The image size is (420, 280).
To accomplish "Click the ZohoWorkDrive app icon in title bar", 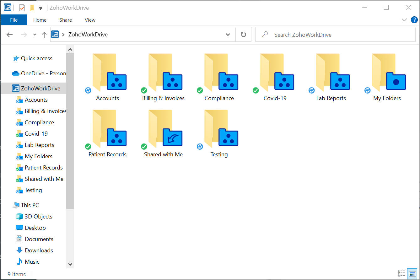I will (8, 8).
